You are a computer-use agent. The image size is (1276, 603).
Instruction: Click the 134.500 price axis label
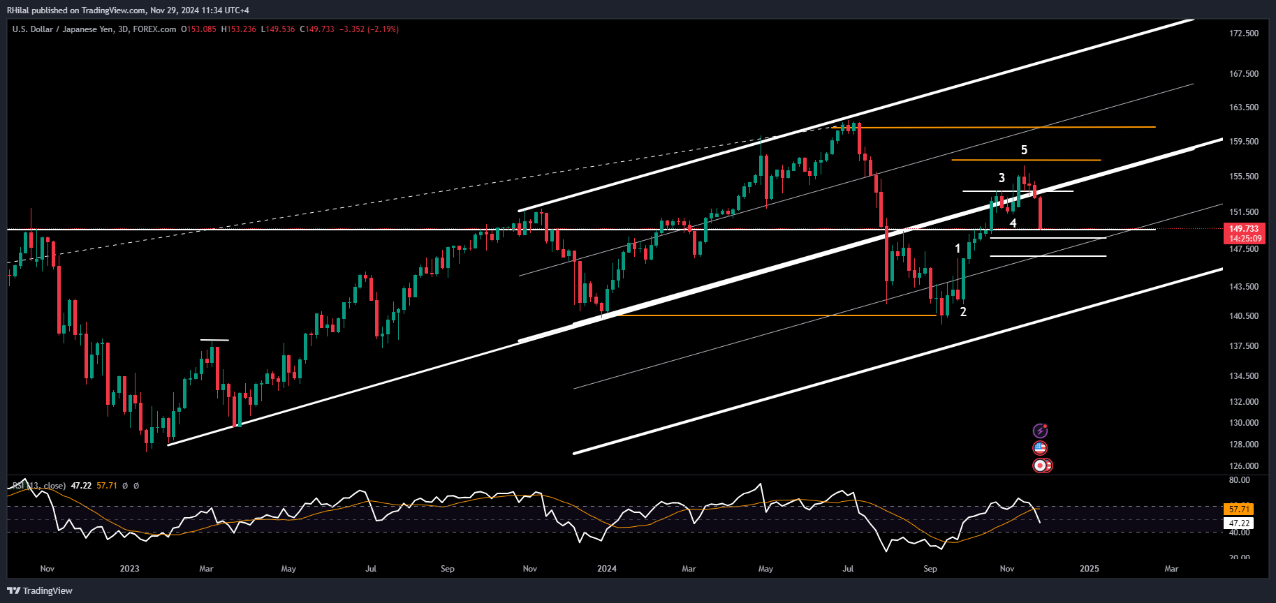(x=1244, y=376)
